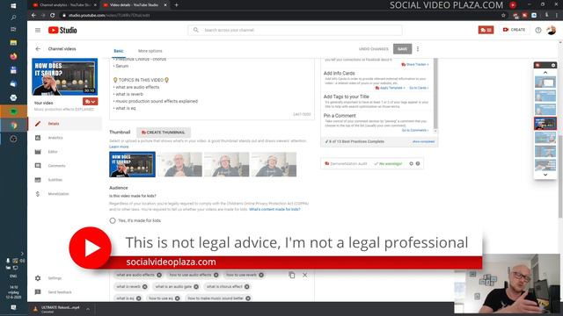
Task: Move up in floating thumbnail panel
Action: click(x=545, y=73)
